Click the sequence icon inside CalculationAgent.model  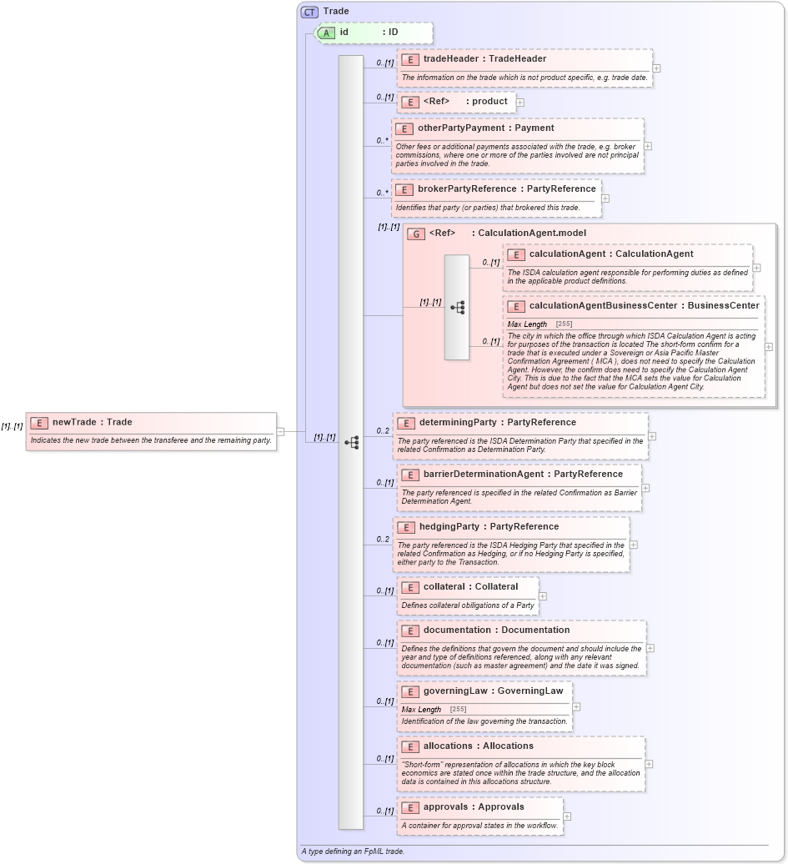click(457, 308)
